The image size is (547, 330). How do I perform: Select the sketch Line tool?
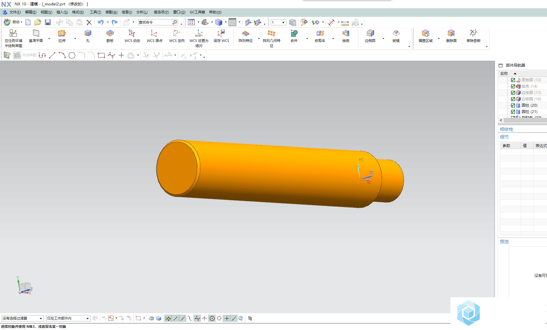click(52, 55)
